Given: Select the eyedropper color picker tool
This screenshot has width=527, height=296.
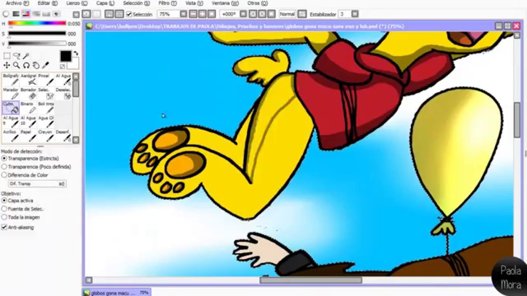Looking at the screenshot, I should point(46,65).
